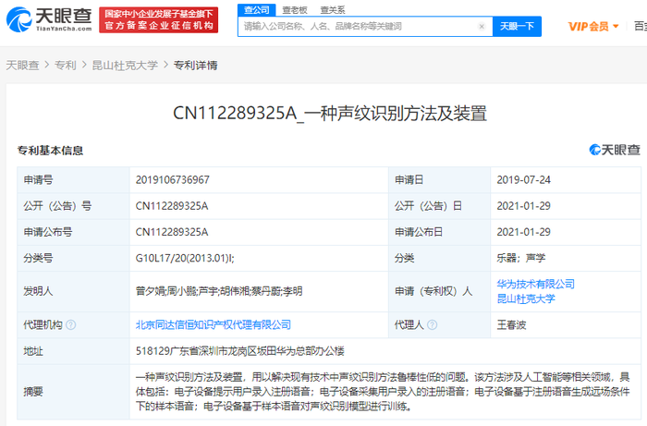Screen dimensions: 647x426
Task: Click the 专利基本信息 section heading
Action: pyautogui.click(x=50, y=151)
